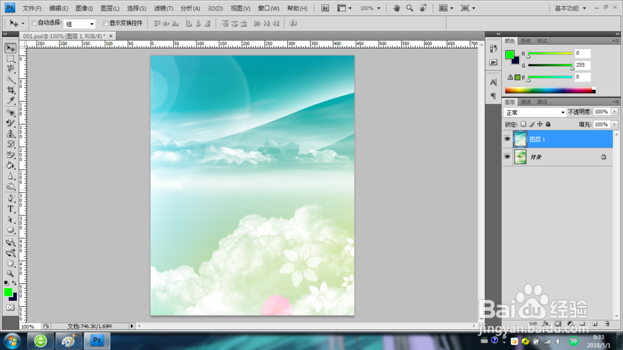Select the Clone Stamp tool

click(11, 134)
